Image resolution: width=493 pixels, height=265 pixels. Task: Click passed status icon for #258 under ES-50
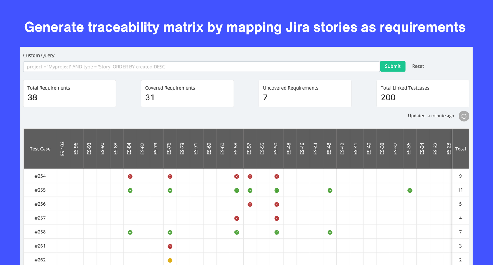[277, 232]
